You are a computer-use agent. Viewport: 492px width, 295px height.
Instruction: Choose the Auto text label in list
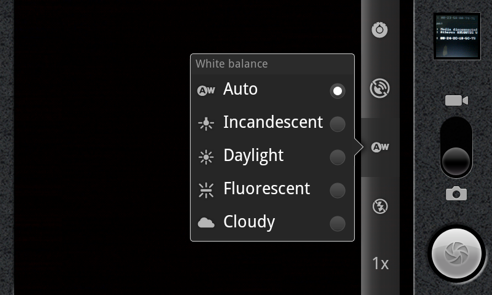240,89
